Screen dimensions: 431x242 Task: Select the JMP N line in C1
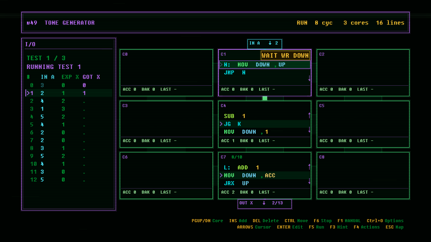(x=265, y=73)
